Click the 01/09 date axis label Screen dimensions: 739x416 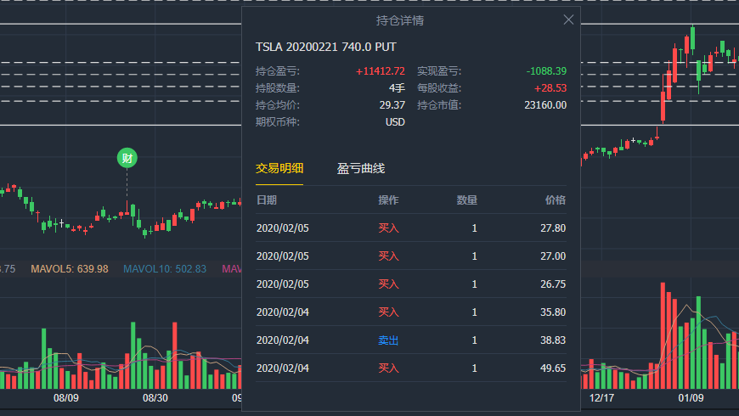(x=691, y=398)
